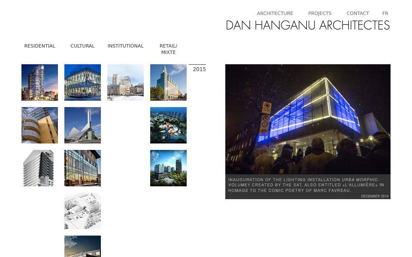Screen dimensions: 412x257
Task: Open the sunset residential tower thumbnail
Action: pos(39,82)
